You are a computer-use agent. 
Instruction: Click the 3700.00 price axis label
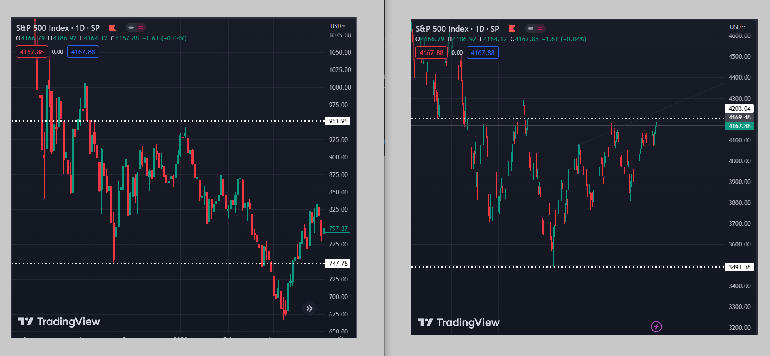(740, 224)
